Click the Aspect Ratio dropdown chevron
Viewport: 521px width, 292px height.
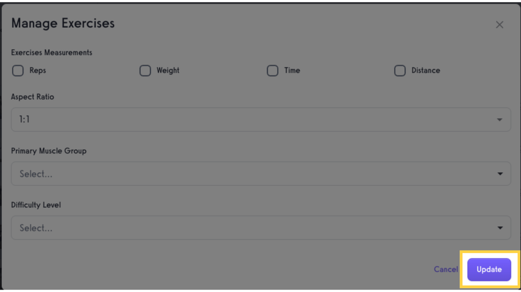[500, 119]
